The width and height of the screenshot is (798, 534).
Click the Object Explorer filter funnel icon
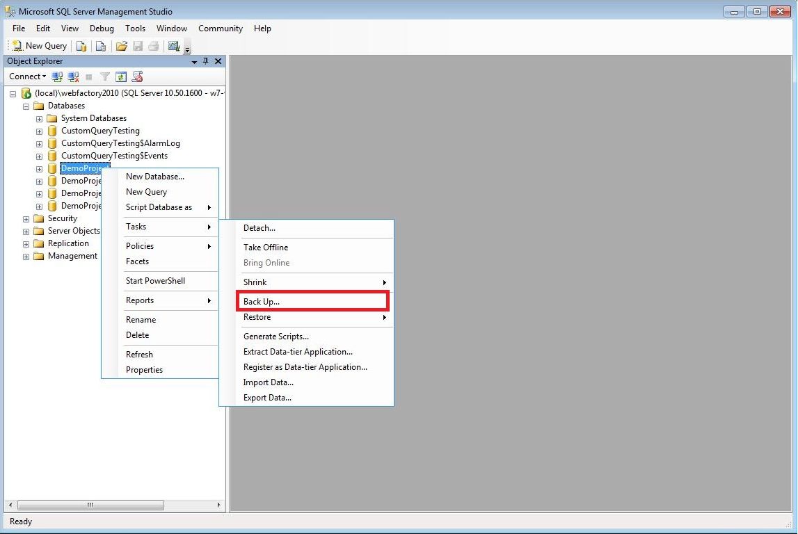click(105, 76)
